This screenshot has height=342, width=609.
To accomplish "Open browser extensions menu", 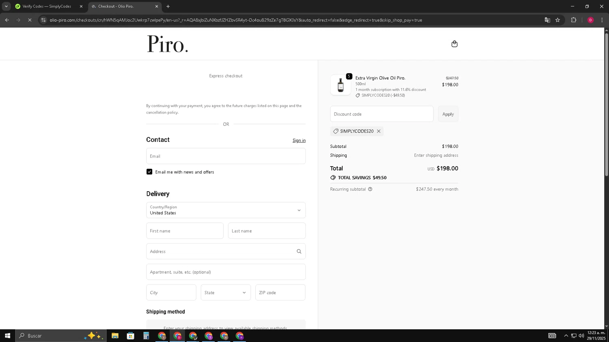I will tap(574, 20).
